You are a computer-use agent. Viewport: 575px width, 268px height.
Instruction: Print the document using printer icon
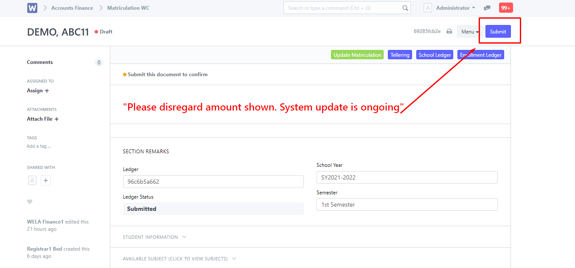449,31
